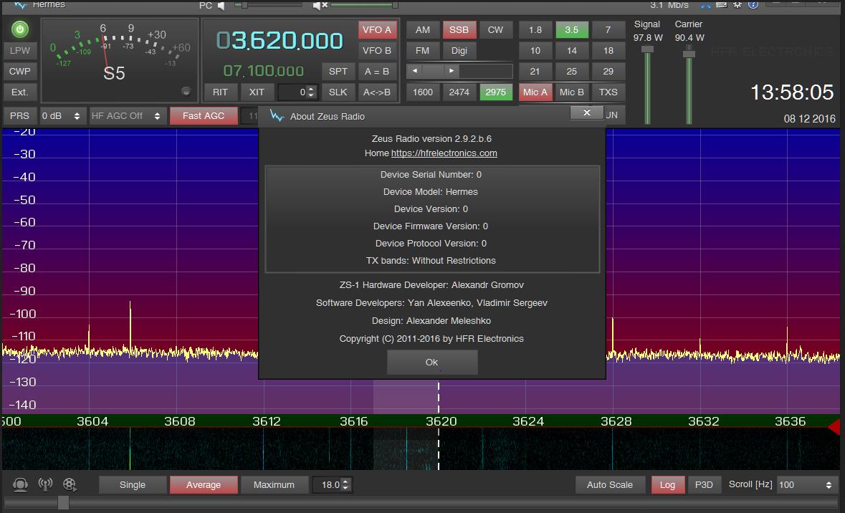Select the 29 MHz band
The image size is (845, 513).
coord(608,71)
